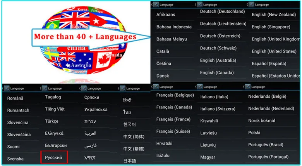
Task: Select Français (France)
Action: coord(174,119)
